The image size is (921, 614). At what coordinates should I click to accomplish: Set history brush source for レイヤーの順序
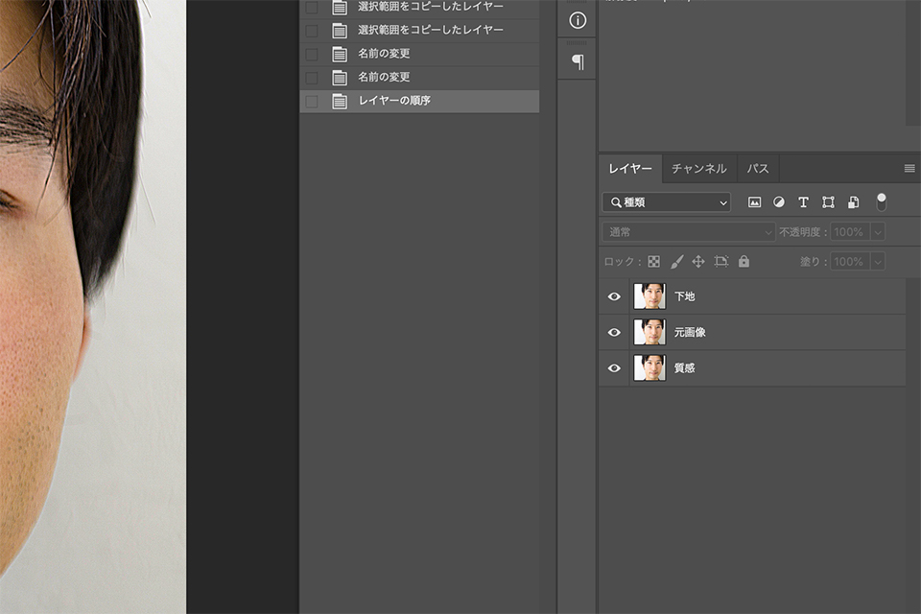click(x=312, y=102)
